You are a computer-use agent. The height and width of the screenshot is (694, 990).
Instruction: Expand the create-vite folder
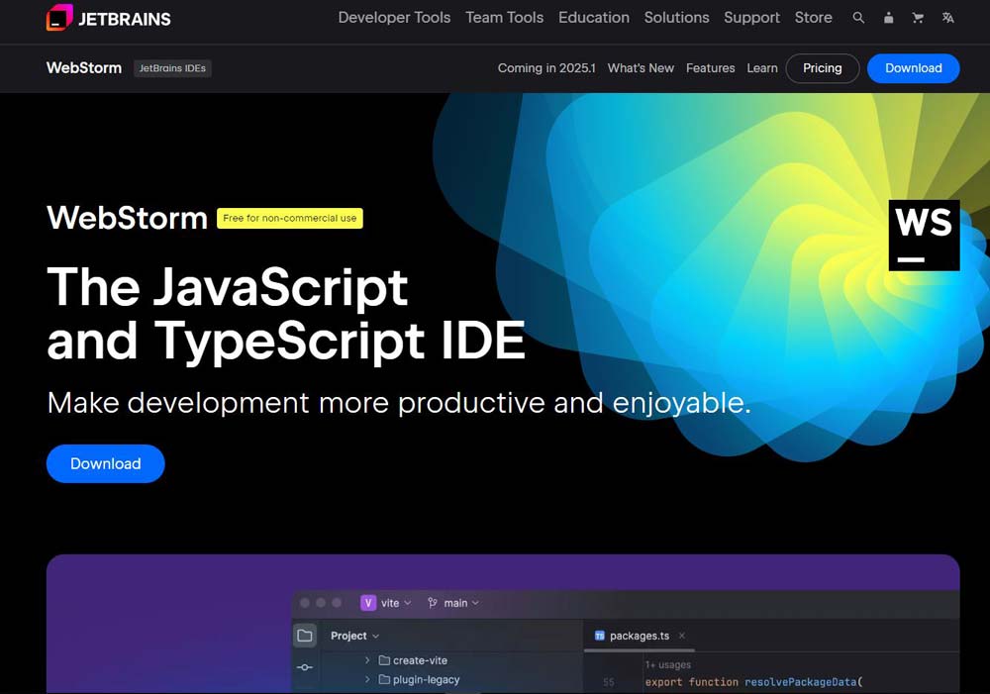click(x=367, y=659)
